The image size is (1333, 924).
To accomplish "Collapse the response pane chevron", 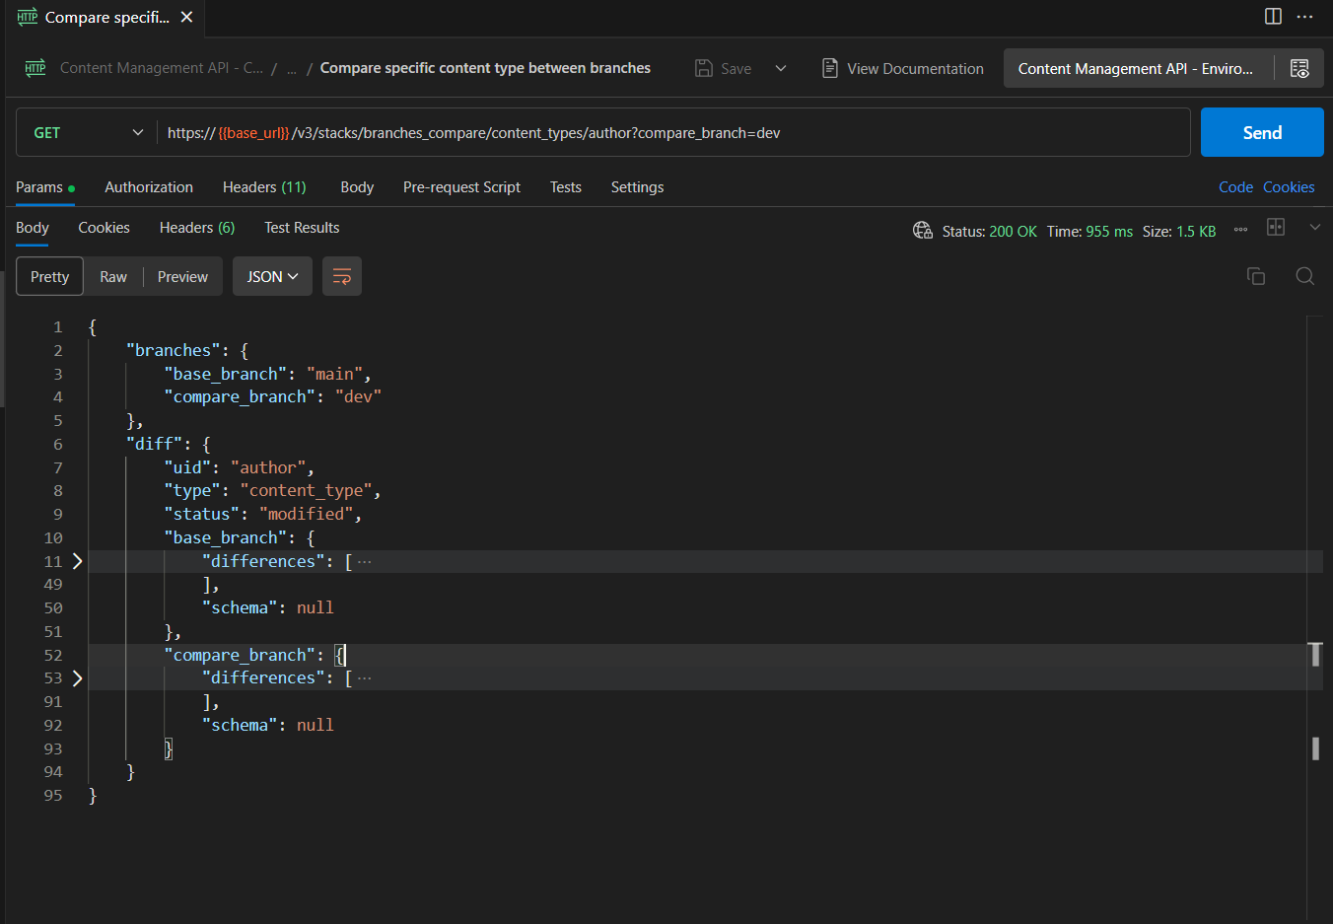I will [1314, 227].
